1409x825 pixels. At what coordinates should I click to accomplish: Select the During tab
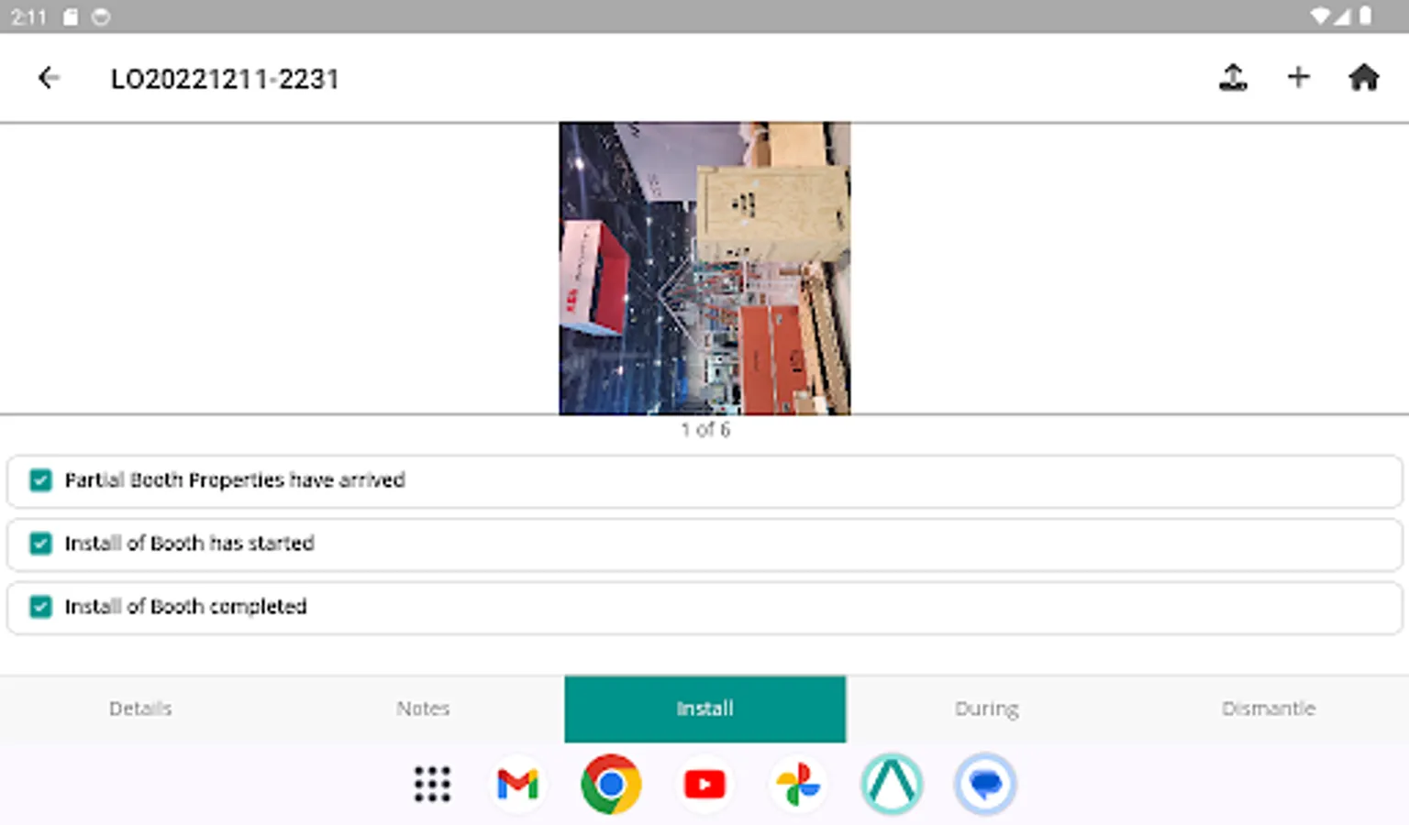986,708
